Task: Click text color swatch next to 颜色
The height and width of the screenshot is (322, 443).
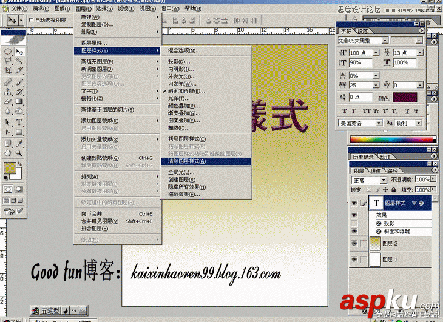Action: pyautogui.click(x=405, y=98)
